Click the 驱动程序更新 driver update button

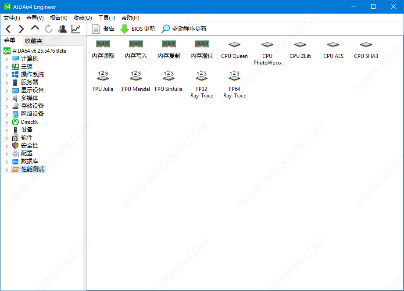184,29
